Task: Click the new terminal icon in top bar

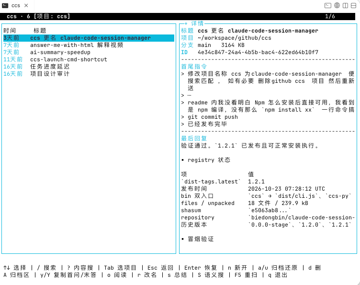Action: coord(327,6)
